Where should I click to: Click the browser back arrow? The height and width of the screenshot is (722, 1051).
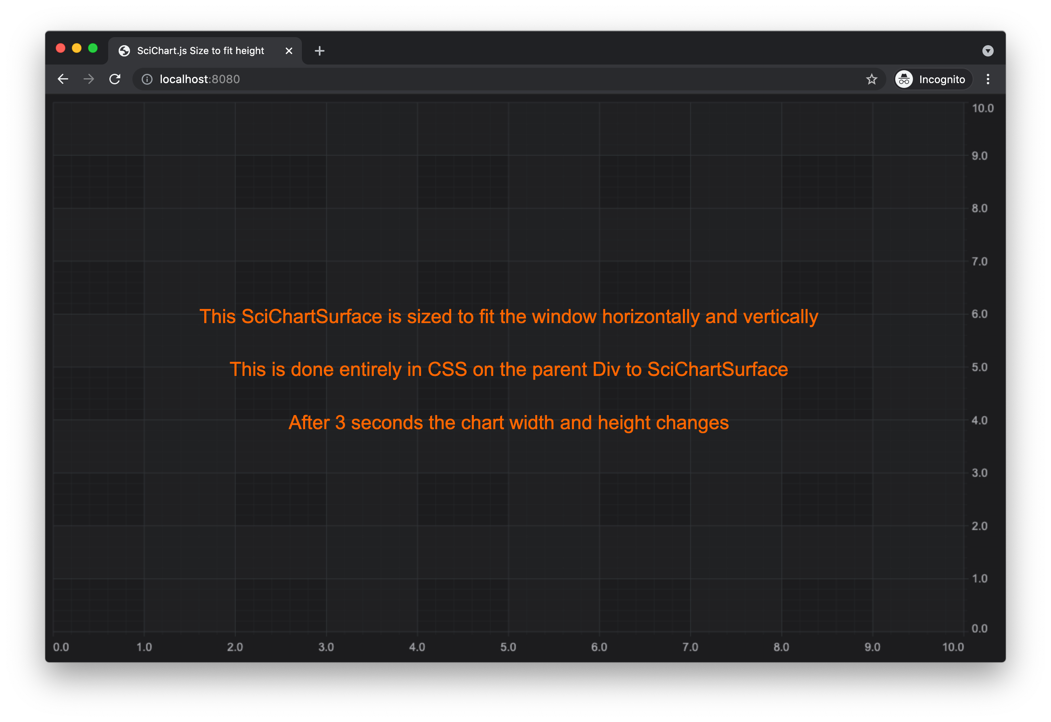coord(63,79)
